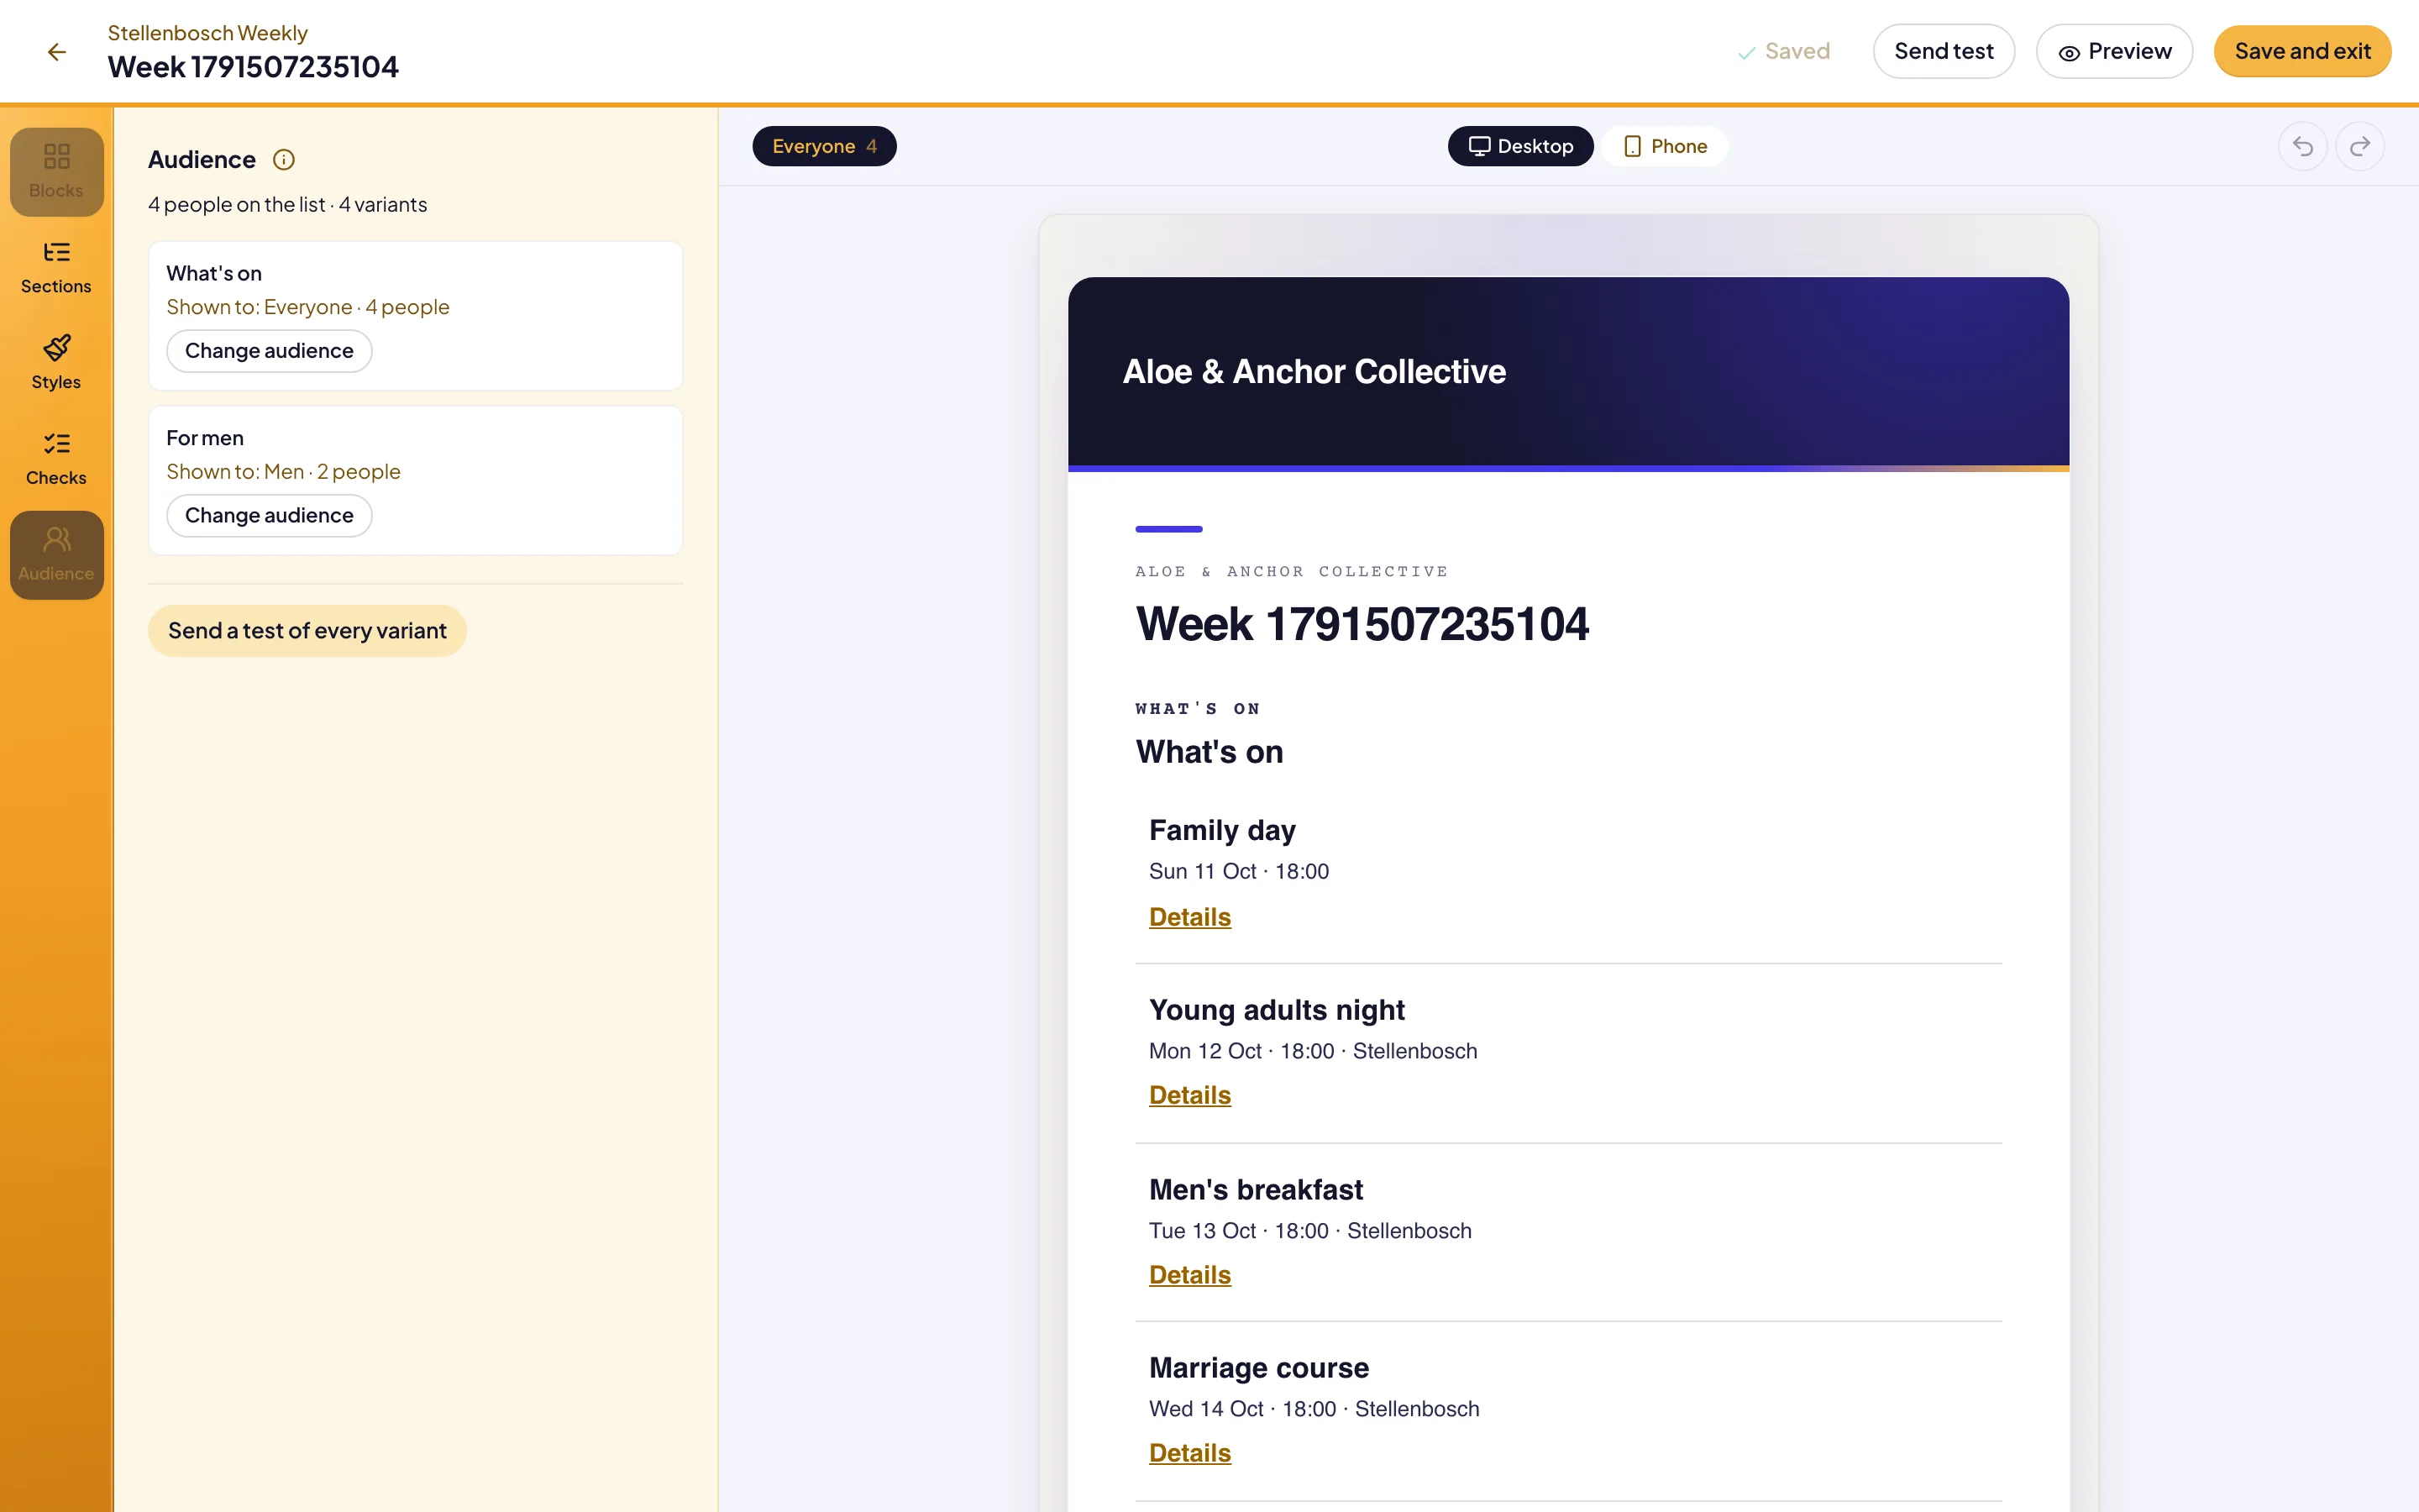Undo the last edit
Image resolution: width=2419 pixels, height=1512 pixels.
[2303, 147]
